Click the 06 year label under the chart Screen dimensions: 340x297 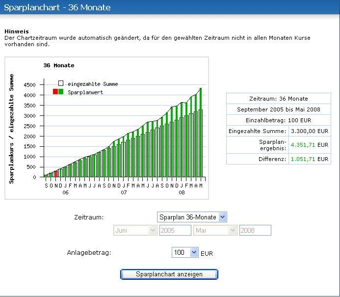pos(65,192)
